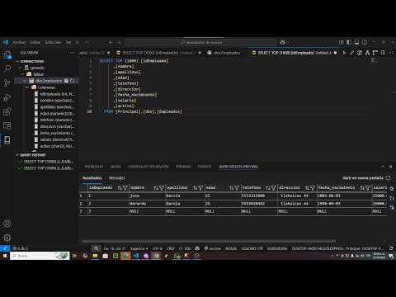Split the editor to the right

[x=383, y=53]
